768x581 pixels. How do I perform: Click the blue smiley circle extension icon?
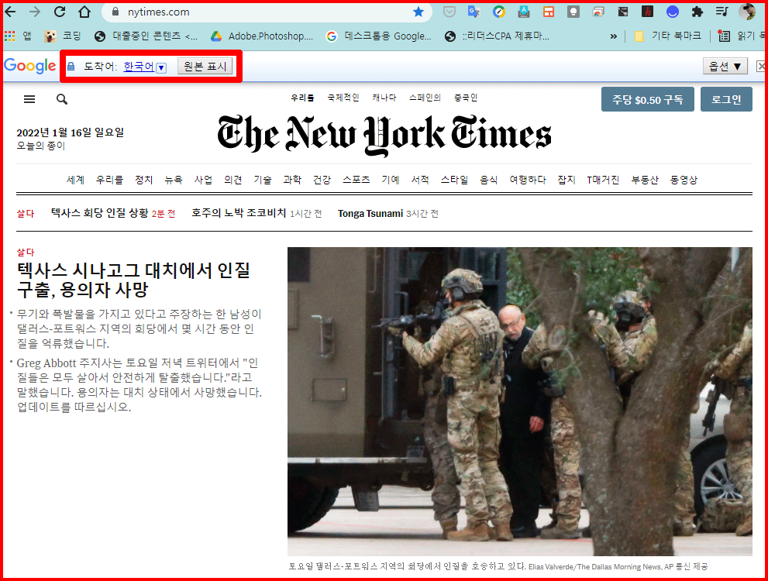click(673, 12)
